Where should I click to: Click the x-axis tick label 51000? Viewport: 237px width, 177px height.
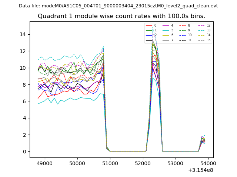point(110,163)
